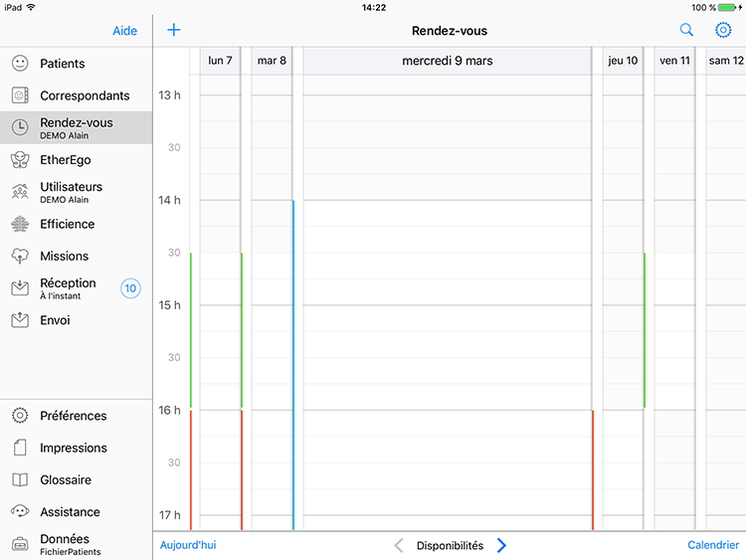This screenshot has height=560, width=746.
Task: Open Patients from the sidebar
Action: point(62,64)
